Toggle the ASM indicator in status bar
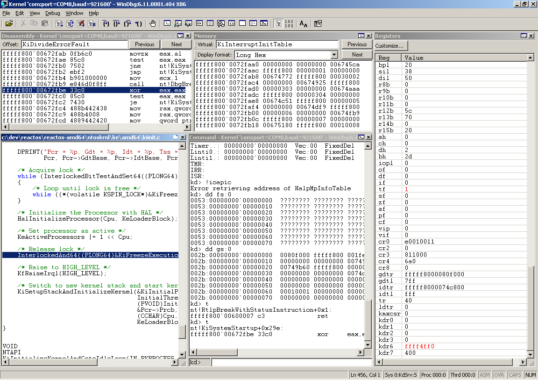This screenshot has height=380, width=538. [485, 375]
